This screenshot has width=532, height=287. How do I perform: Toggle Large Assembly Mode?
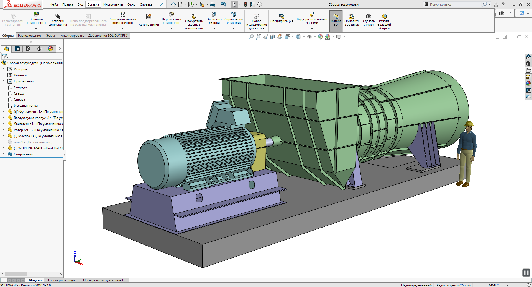(384, 22)
